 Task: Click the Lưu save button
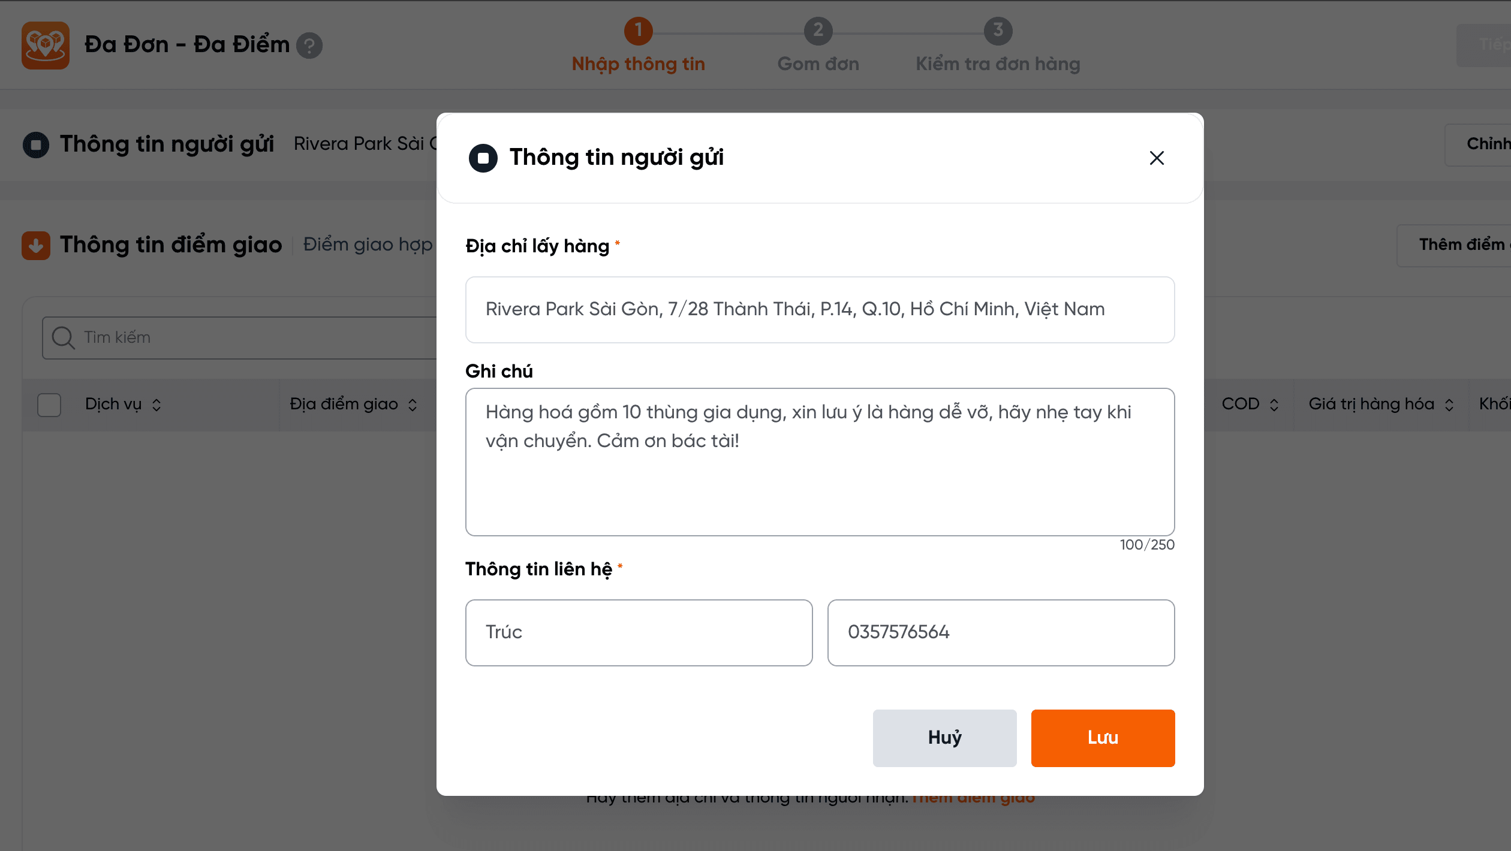pyautogui.click(x=1103, y=738)
